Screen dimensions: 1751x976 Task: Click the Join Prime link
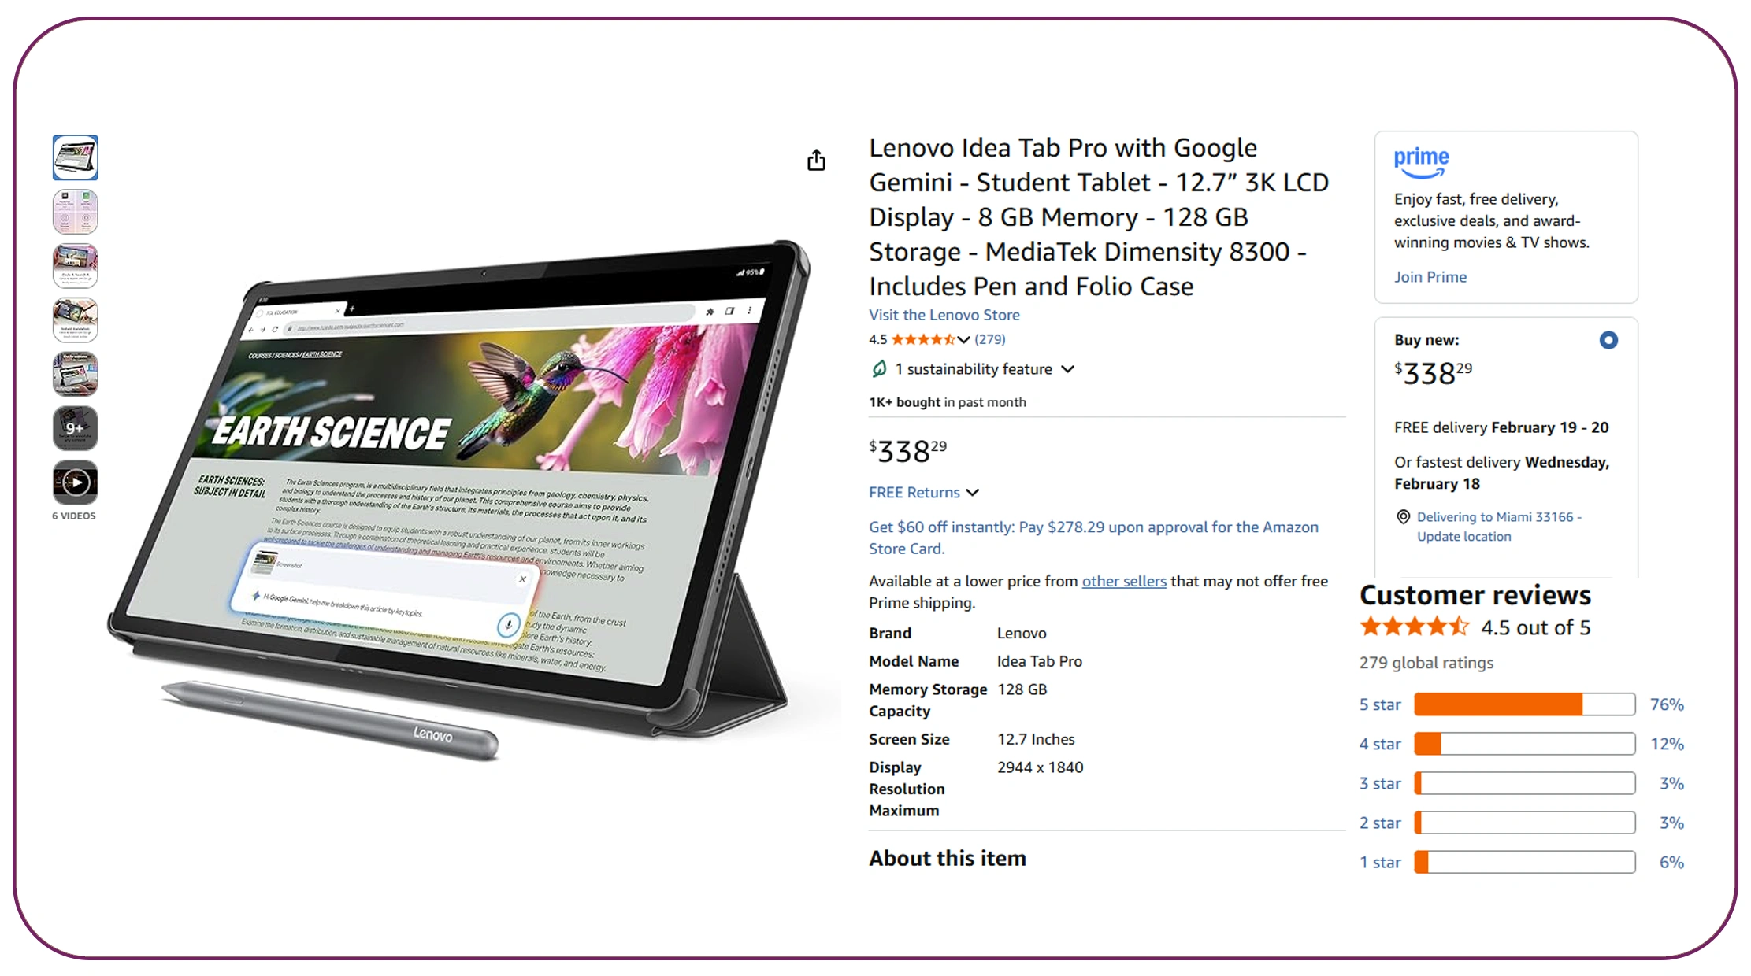tap(1430, 277)
